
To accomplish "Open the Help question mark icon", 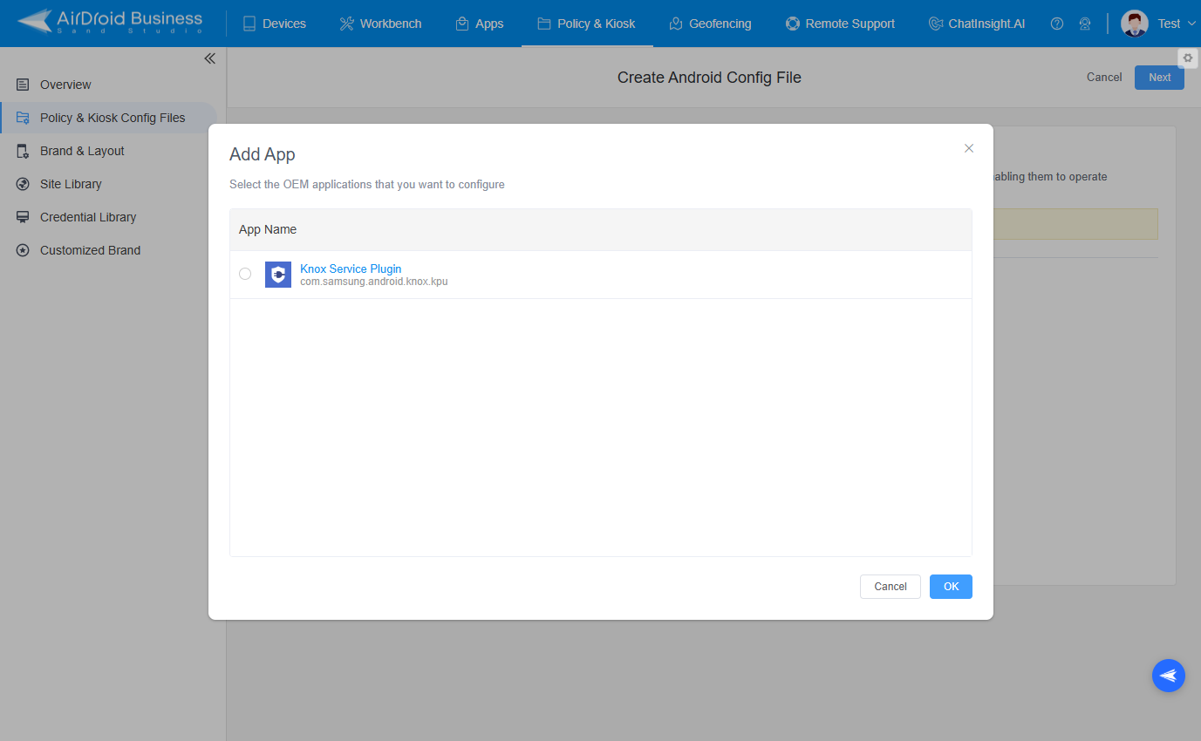I will pyautogui.click(x=1057, y=24).
